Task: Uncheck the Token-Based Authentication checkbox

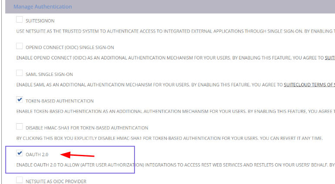Action: [x=20, y=99]
